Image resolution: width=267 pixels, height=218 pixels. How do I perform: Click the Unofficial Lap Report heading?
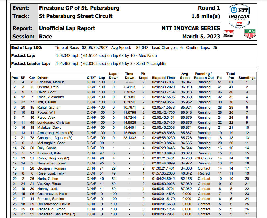coord(67,28)
